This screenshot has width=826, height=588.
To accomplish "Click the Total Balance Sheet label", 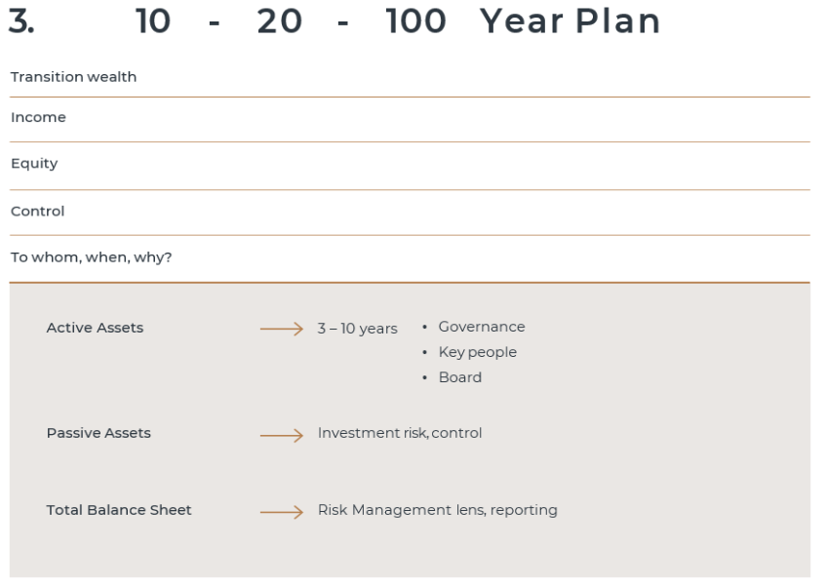I will click(119, 510).
